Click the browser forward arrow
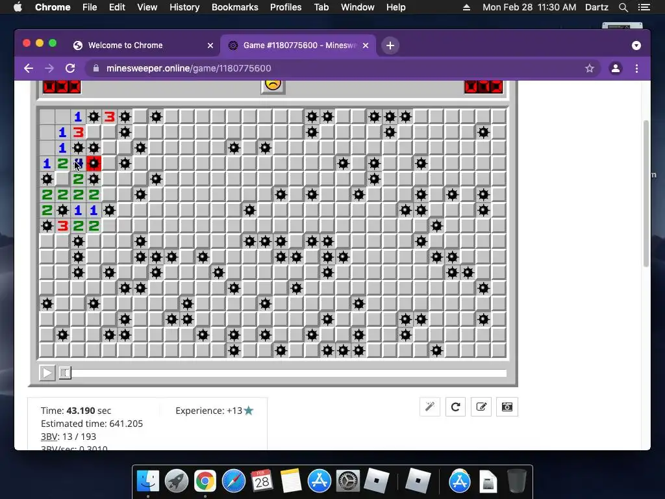665x499 pixels. [49, 68]
